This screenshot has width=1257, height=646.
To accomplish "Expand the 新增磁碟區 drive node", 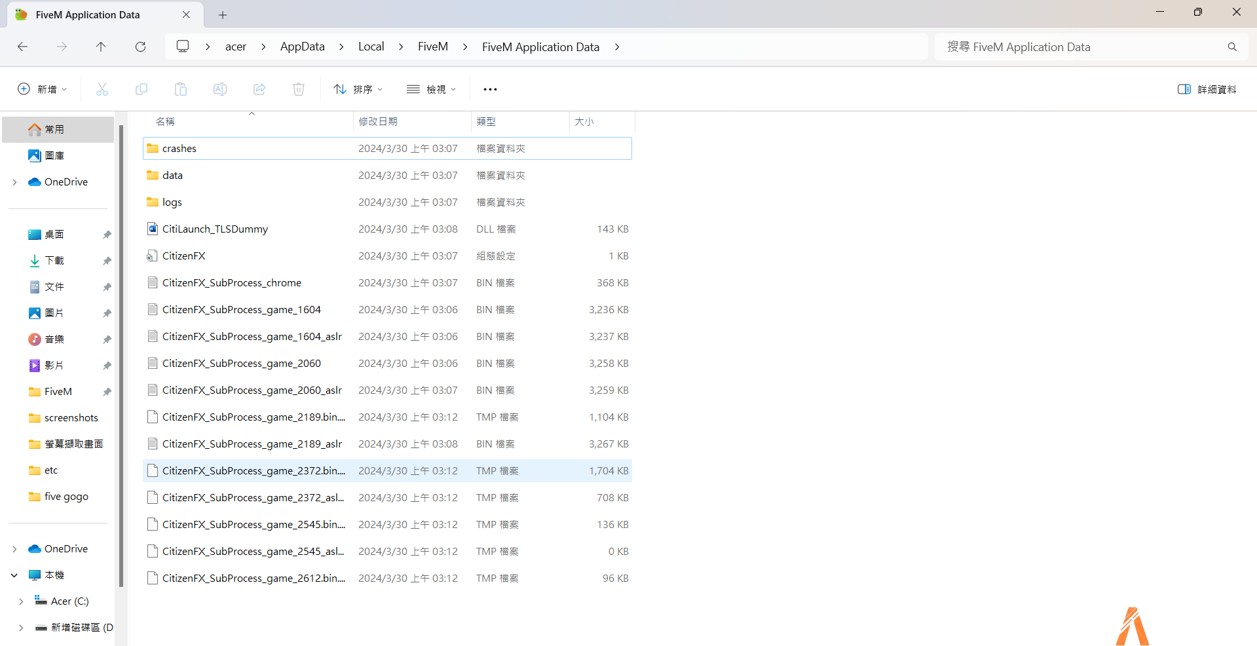I will (x=21, y=628).
